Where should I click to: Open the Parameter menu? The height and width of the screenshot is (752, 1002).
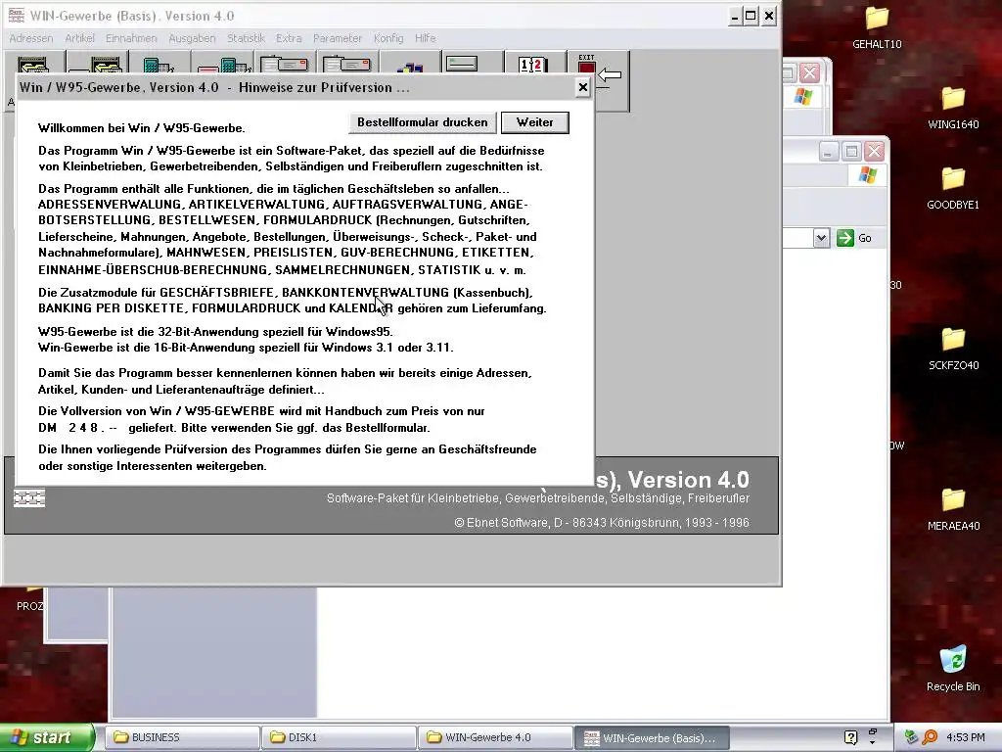[338, 38]
